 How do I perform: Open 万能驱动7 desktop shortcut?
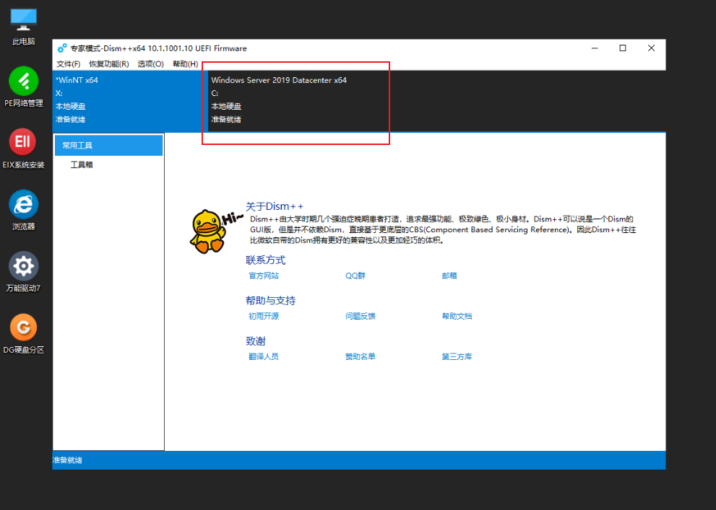pyautogui.click(x=23, y=272)
